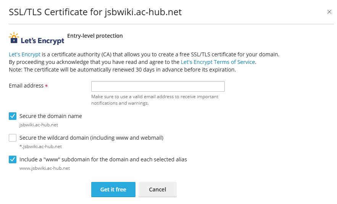Image resolution: width=337 pixels, height=204 pixels.
Task: Open the Let's Encrypt Terms of Service link
Action: 218,62
